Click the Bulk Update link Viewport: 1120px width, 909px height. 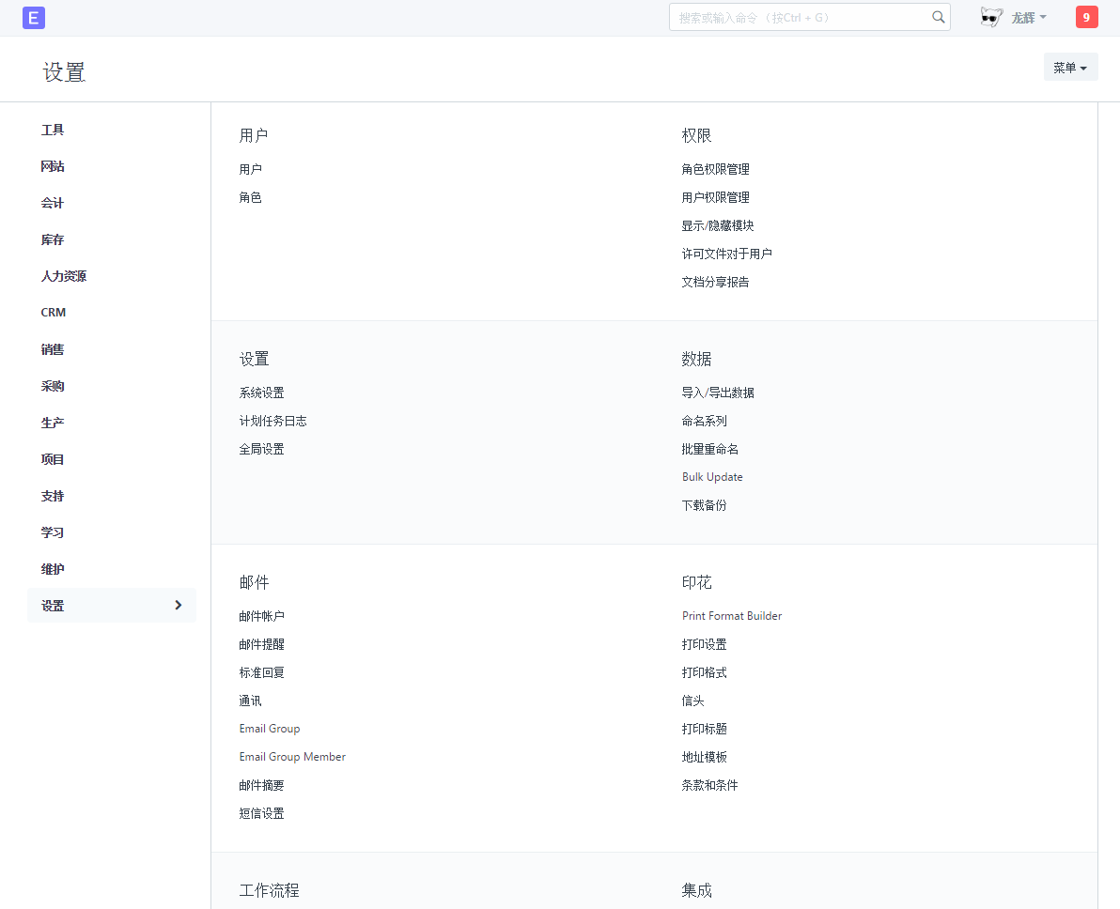click(712, 477)
